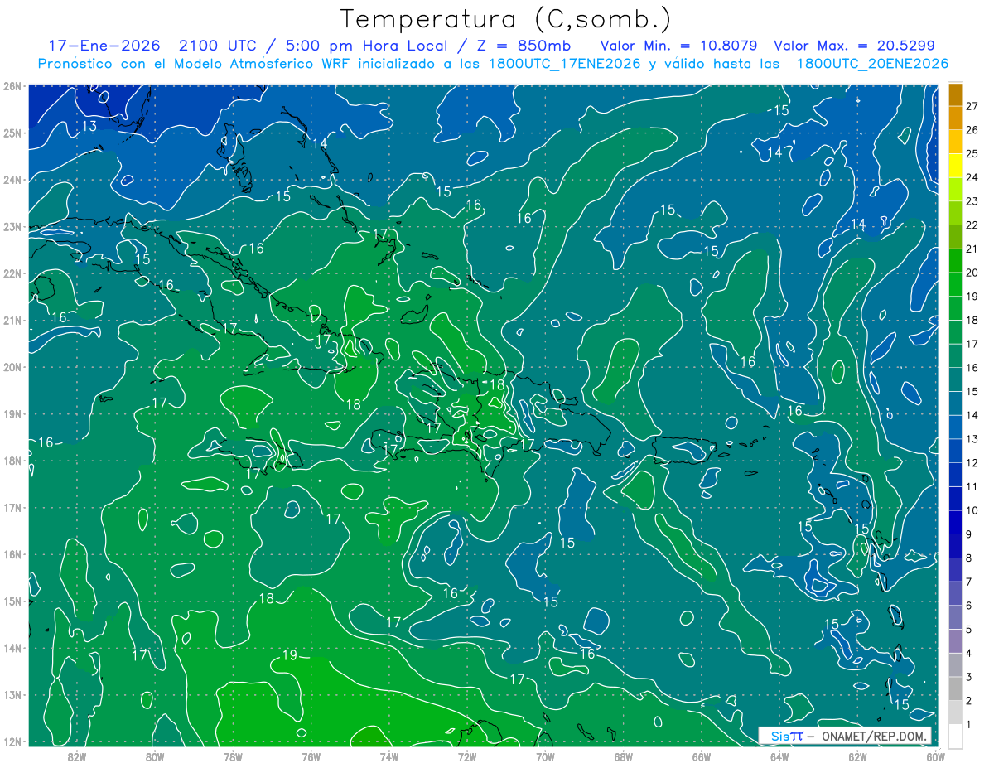This screenshot has width=994, height=768.
Task: Click the 19 contour label near 76W
Action: click(x=289, y=655)
